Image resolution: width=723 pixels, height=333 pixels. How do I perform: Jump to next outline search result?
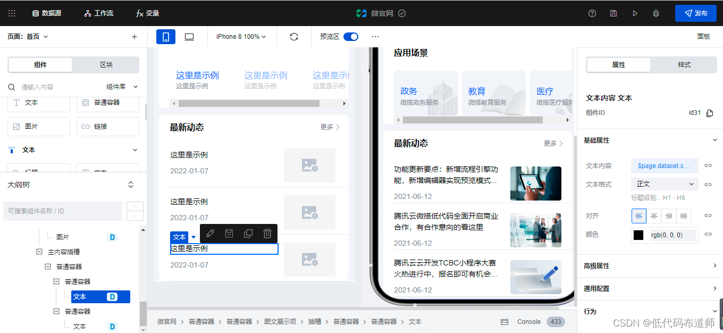135,215
